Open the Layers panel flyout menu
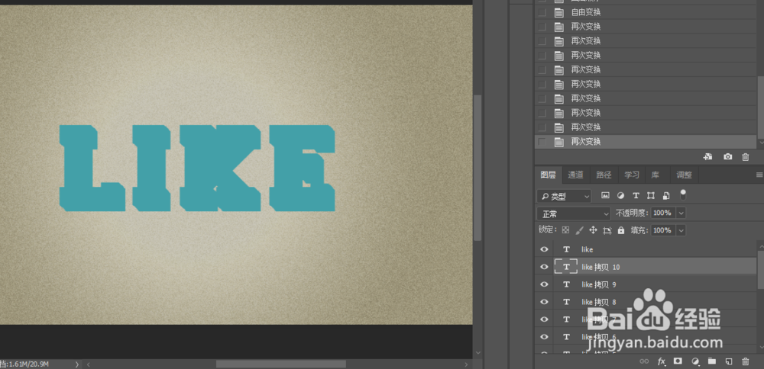Image resolution: width=764 pixels, height=369 pixels. (759, 175)
